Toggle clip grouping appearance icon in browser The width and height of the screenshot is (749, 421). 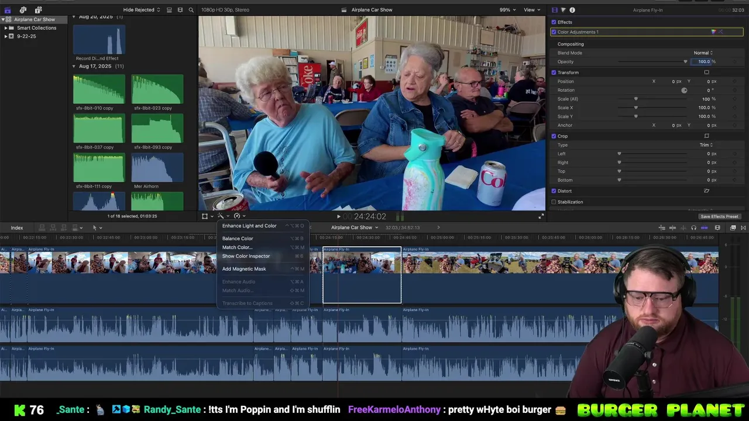tap(169, 10)
